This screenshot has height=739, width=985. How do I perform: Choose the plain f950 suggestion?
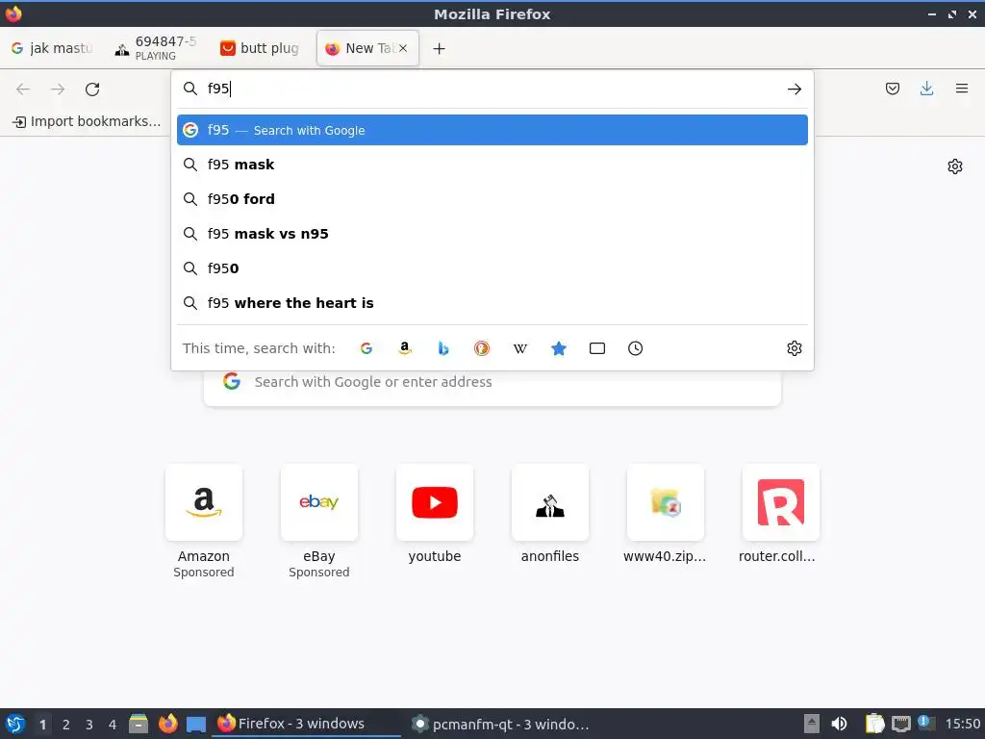(492, 268)
